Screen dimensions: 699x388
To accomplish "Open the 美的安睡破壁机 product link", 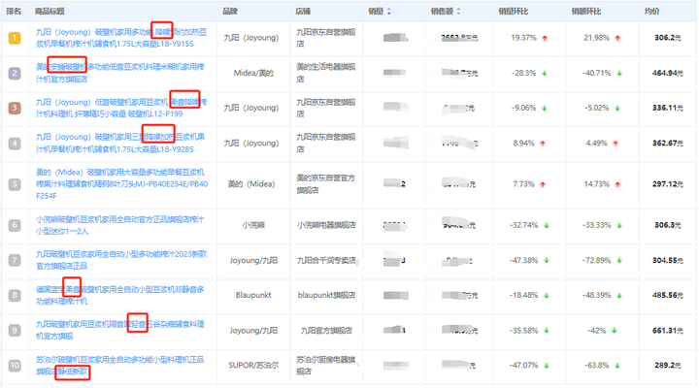I will click(120, 73).
